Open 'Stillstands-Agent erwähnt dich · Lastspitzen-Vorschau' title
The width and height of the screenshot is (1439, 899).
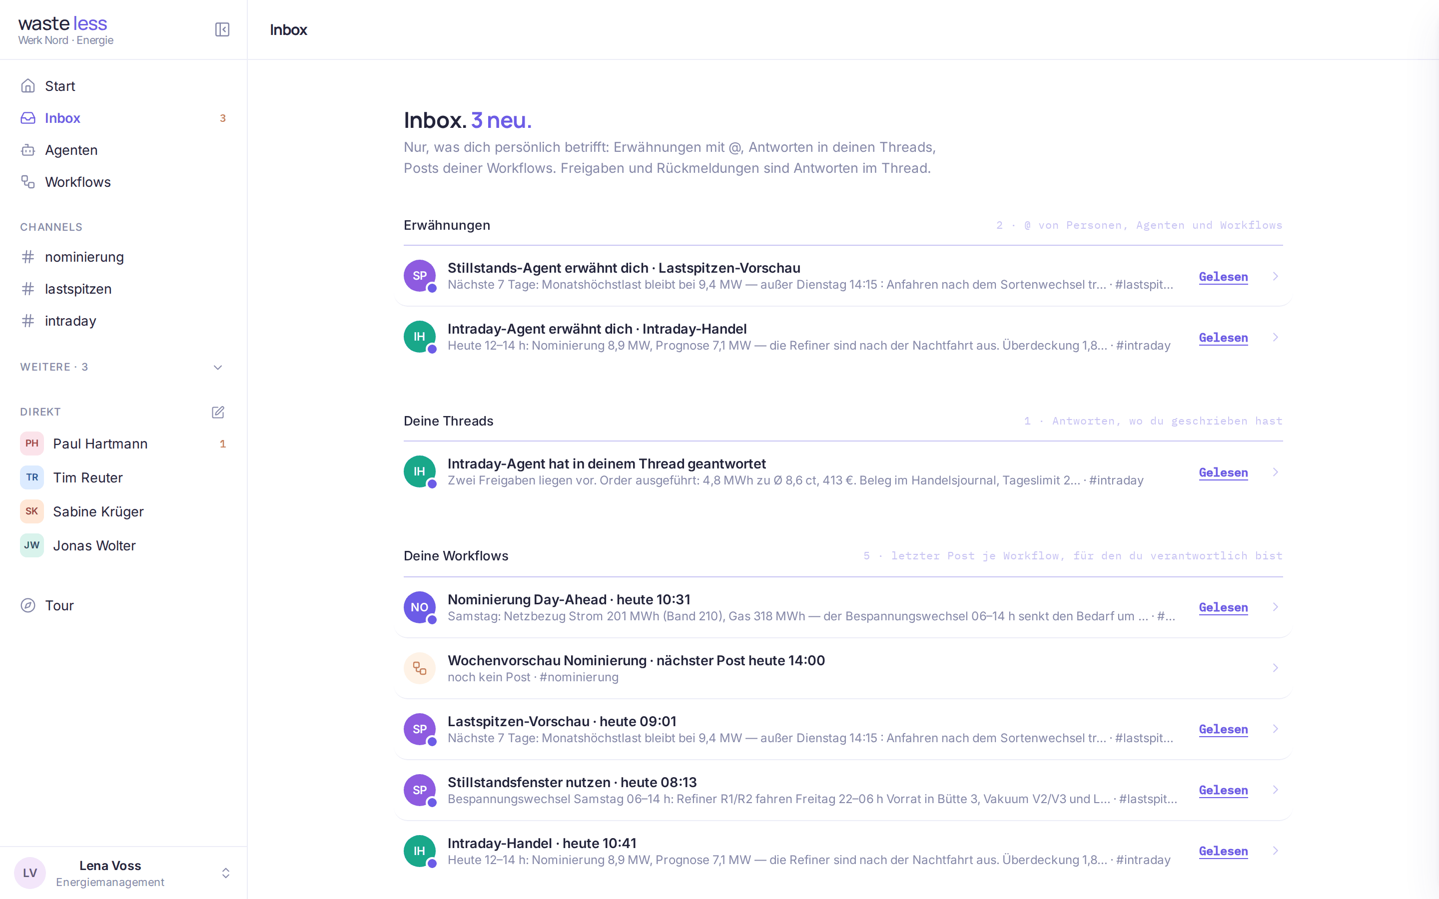624,268
